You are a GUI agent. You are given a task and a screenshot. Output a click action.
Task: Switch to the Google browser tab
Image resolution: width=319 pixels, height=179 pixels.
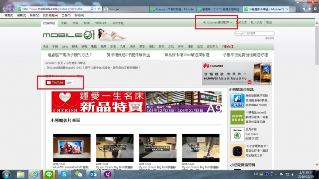click(x=126, y=9)
